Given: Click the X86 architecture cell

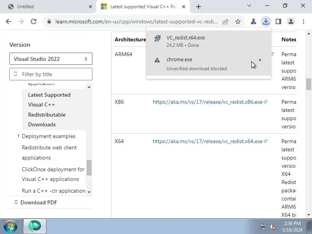Looking at the screenshot, I should (119, 102).
